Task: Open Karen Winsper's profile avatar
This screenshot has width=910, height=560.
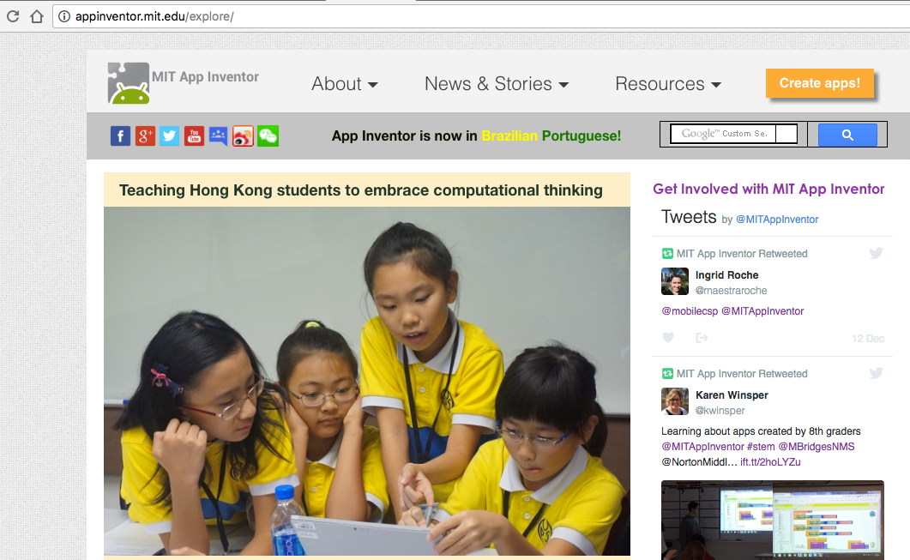Action: (x=675, y=401)
